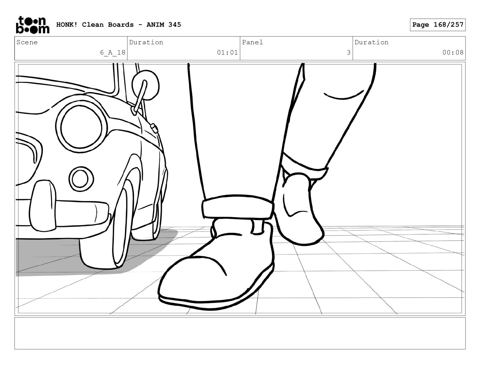Click the empty notes box below the panel
Image resolution: width=480 pixels, height=371 pixels.
(x=240, y=333)
